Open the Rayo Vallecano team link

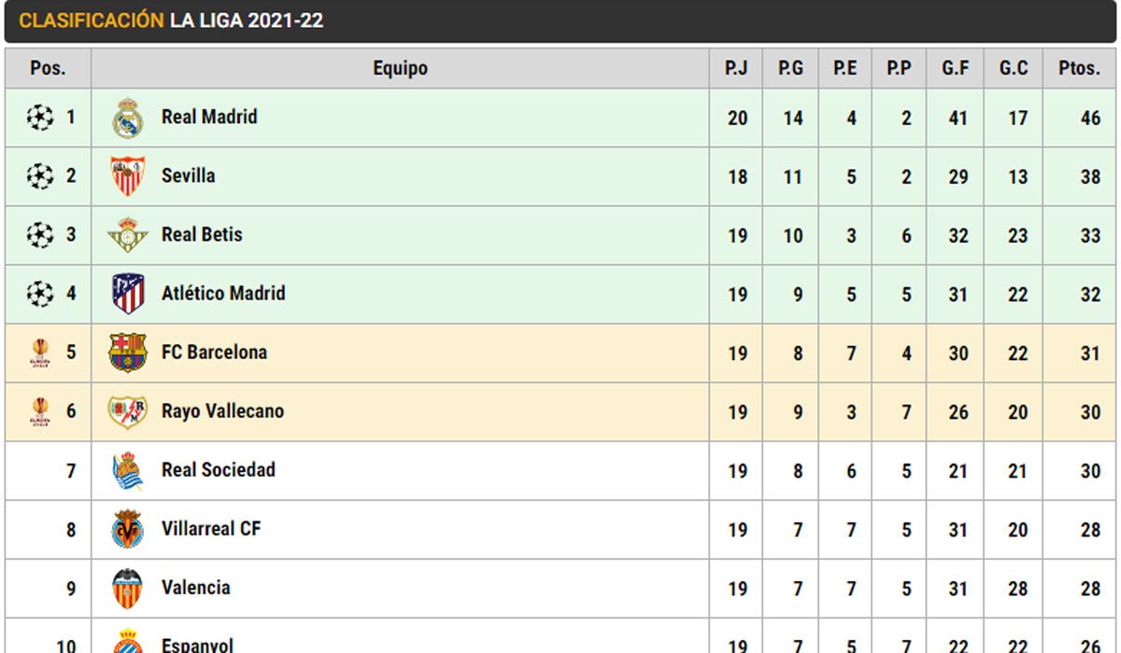(x=222, y=410)
